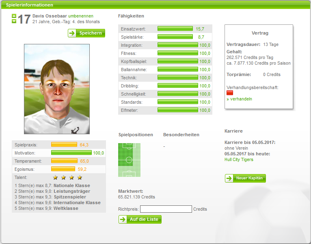Save changes with the Speichern button
The height and width of the screenshot is (244, 311).
[x=86, y=33]
